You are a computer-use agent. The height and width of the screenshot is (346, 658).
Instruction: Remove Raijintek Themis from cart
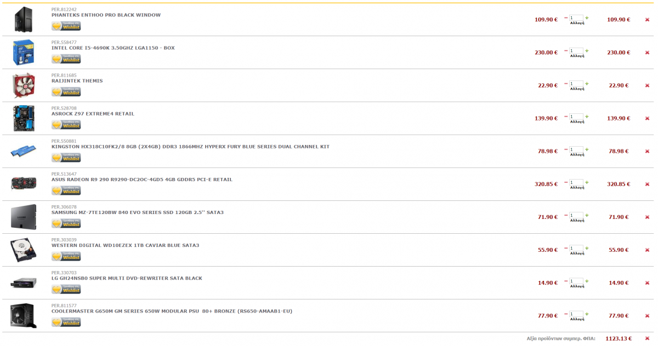click(647, 85)
